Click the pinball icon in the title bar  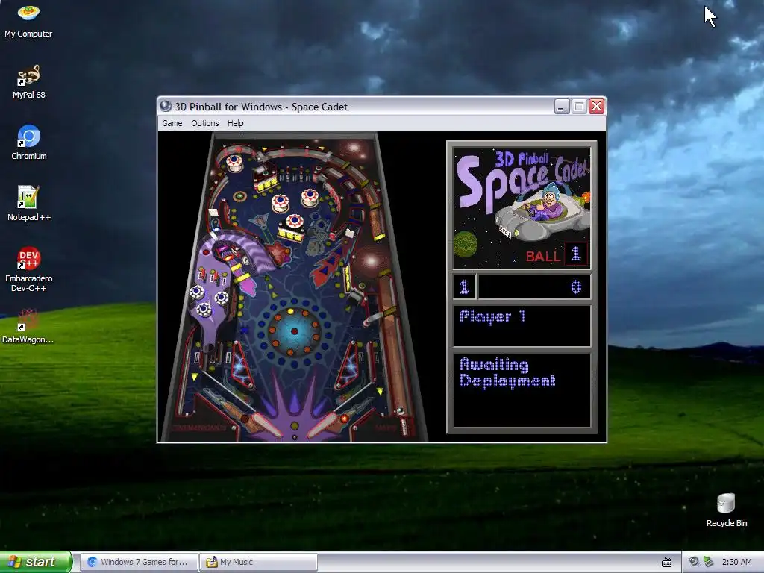coord(166,106)
